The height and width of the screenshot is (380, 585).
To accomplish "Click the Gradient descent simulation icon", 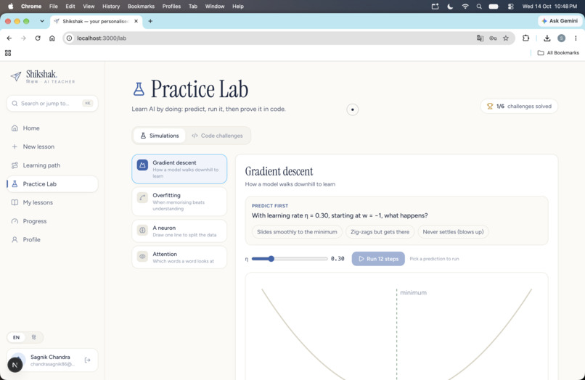I will pos(142,165).
